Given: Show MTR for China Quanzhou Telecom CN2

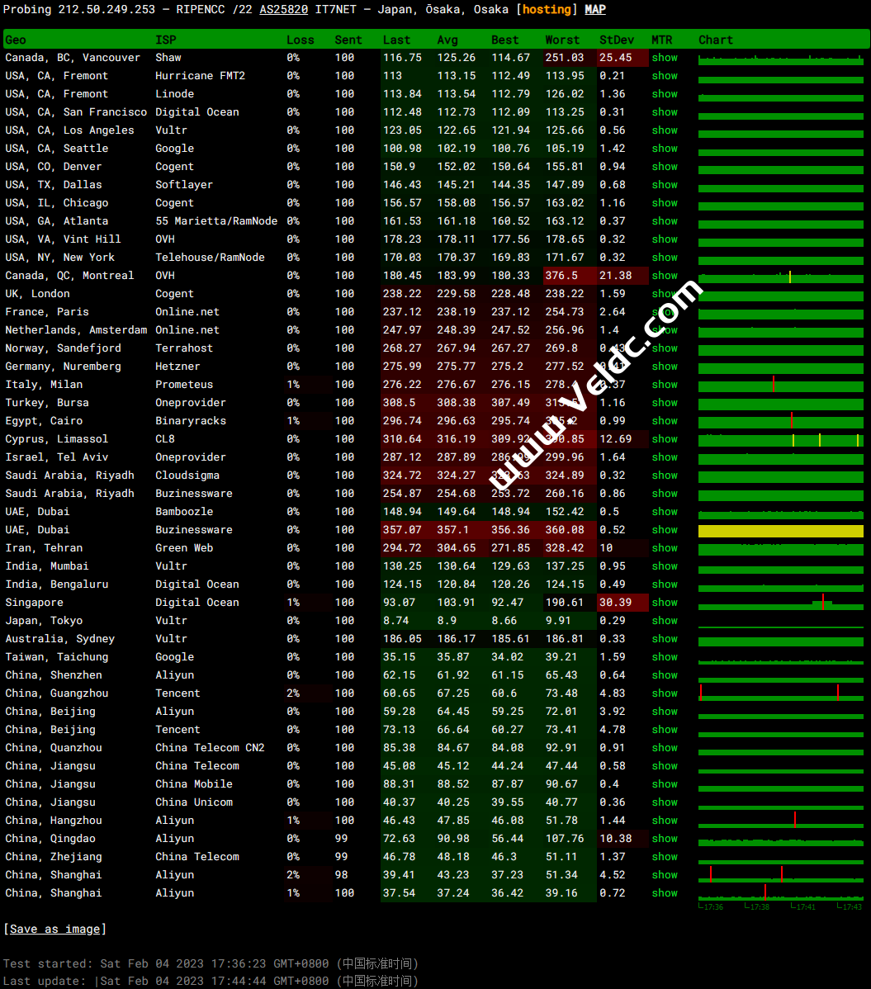Looking at the screenshot, I should [664, 748].
